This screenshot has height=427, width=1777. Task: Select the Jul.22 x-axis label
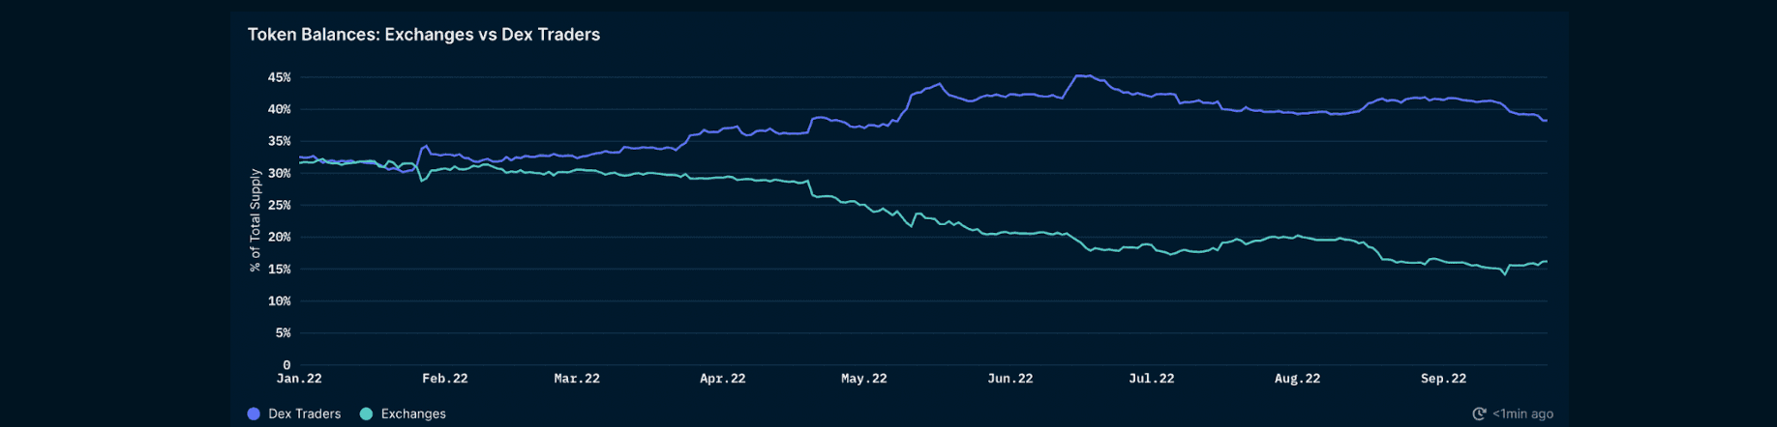pos(1152,379)
